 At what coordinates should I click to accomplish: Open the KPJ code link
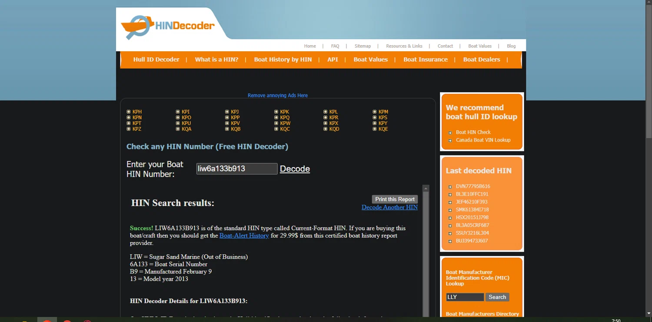coord(235,112)
